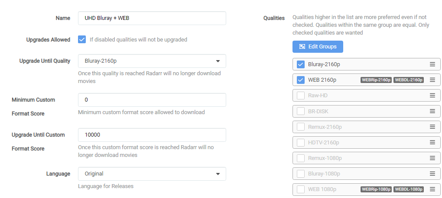Click the Upgrade Until Custom Format Score field

pyautogui.click(x=152, y=134)
